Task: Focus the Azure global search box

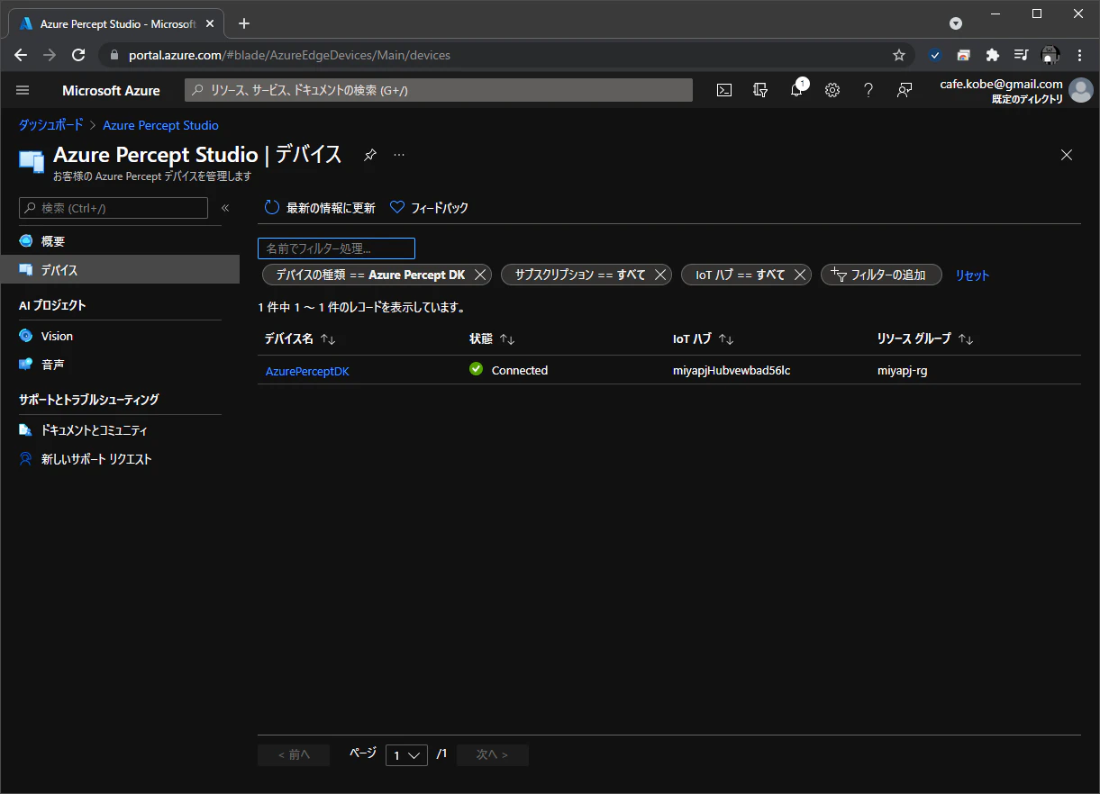Action: (x=439, y=90)
